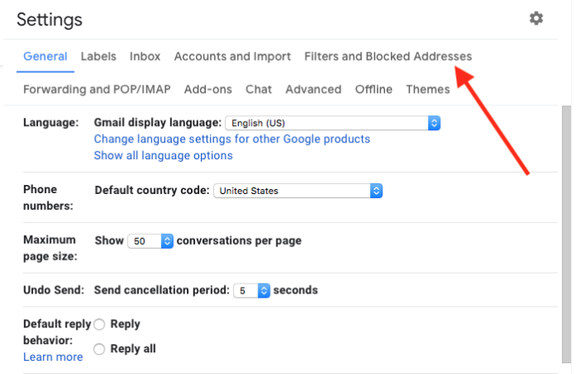This screenshot has width=581, height=374.
Task: Switch to the Offline tab
Action: coord(373,90)
